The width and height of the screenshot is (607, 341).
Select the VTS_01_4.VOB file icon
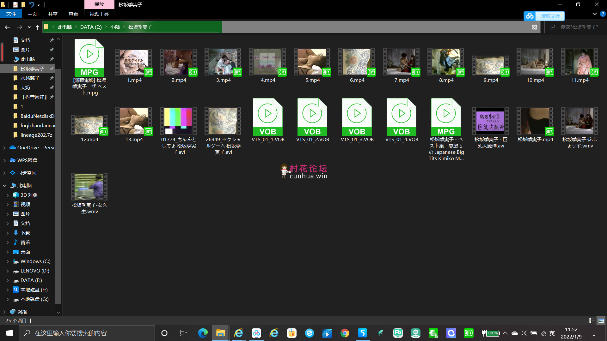(402, 117)
